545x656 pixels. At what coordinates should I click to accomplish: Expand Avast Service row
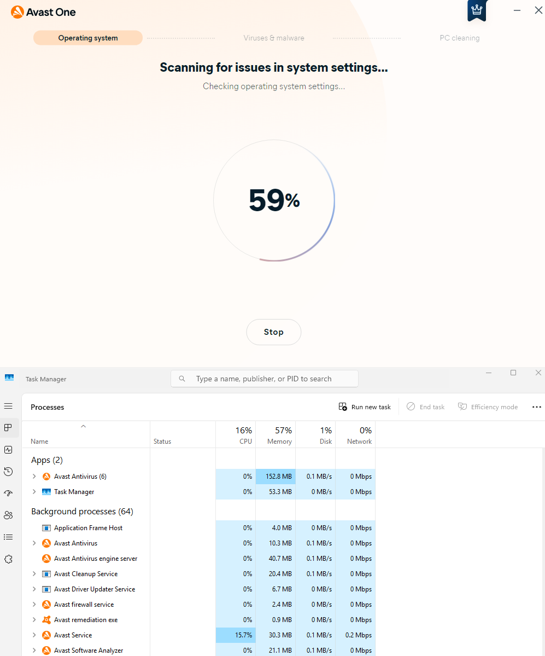[34, 635]
